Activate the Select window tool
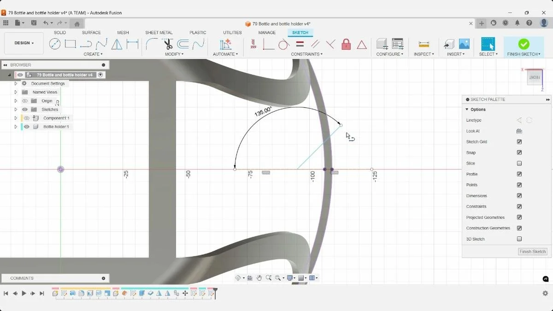 [488, 44]
